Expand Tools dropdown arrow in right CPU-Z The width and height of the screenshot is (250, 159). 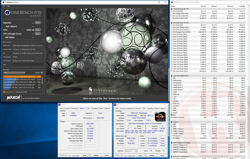145,155
